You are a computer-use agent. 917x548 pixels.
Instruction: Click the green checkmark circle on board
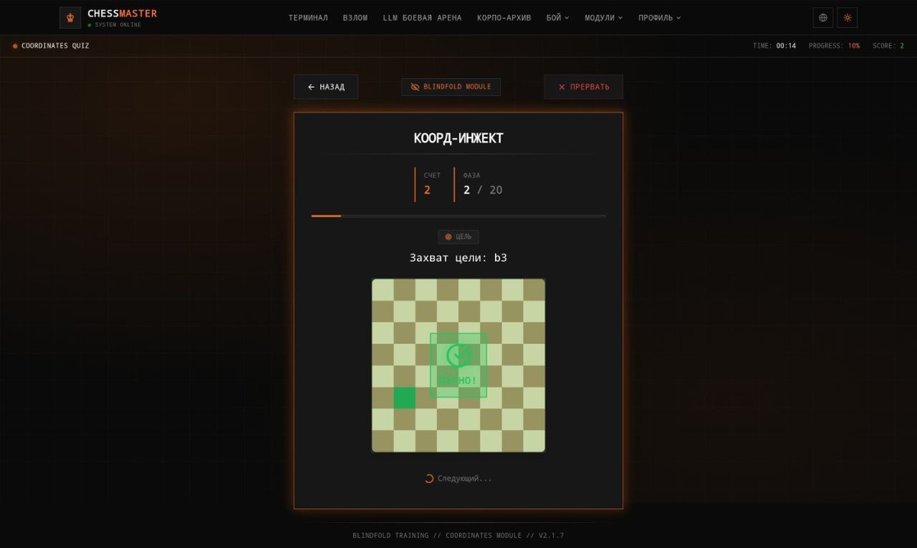(x=458, y=355)
